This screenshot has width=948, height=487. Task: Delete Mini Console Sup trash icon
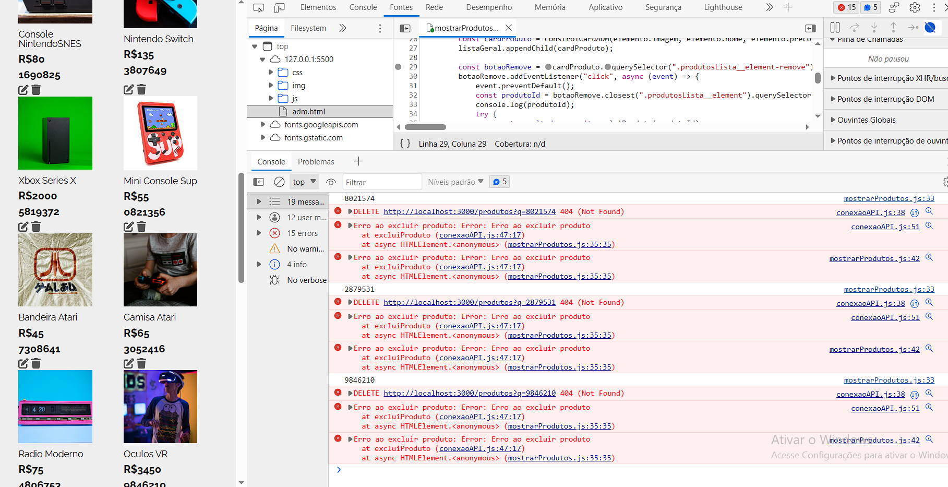tap(141, 227)
